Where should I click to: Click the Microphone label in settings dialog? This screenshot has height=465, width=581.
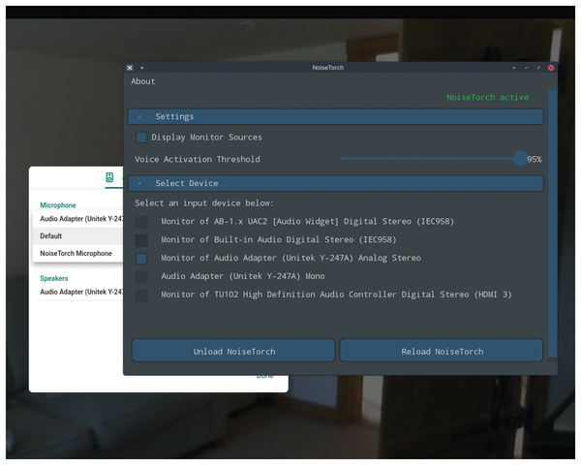pos(58,205)
